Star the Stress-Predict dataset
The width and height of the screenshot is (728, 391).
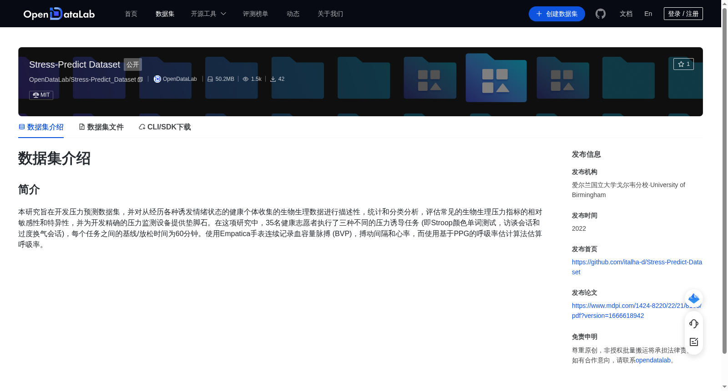(683, 64)
